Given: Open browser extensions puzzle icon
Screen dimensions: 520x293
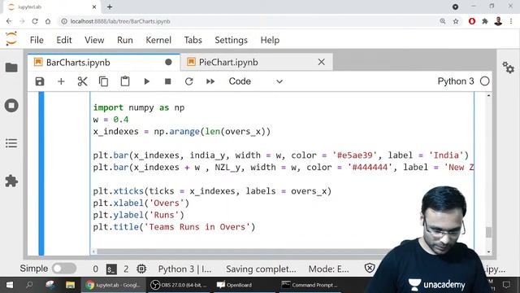Looking at the screenshot, I should pyautogui.click(x=485, y=21).
